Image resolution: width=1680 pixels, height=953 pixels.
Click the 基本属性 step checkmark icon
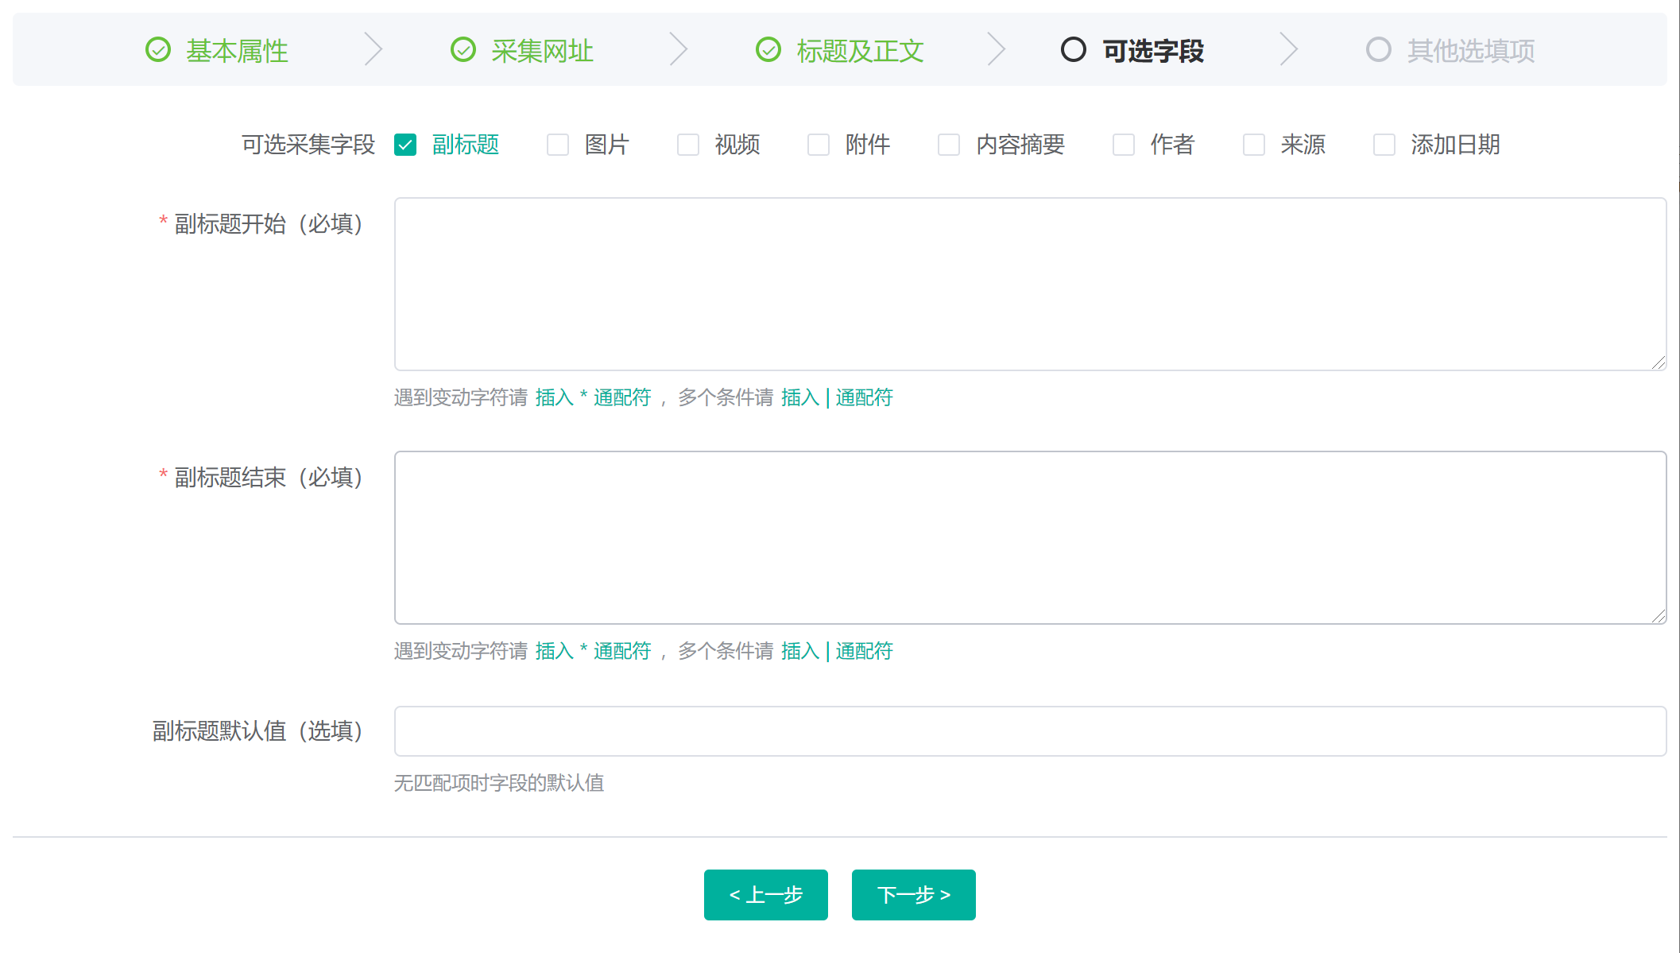tap(158, 50)
